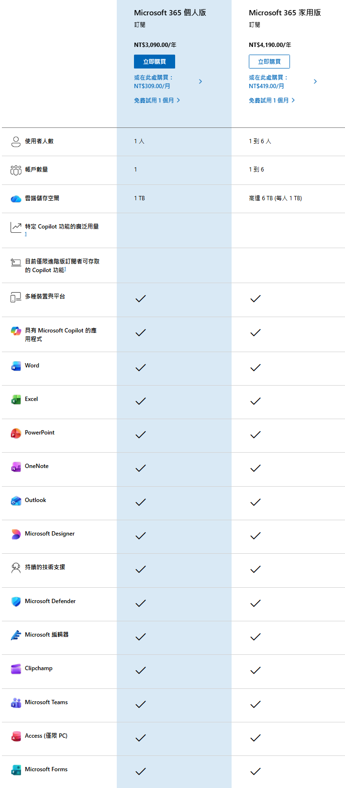Click the Microsoft Designer icon

click(x=16, y=535)
